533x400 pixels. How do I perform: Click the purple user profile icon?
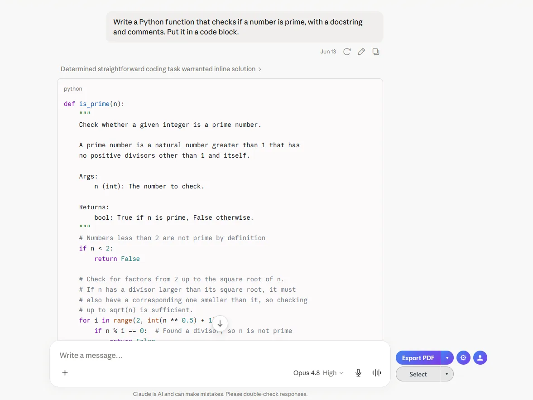click(480, 357)
